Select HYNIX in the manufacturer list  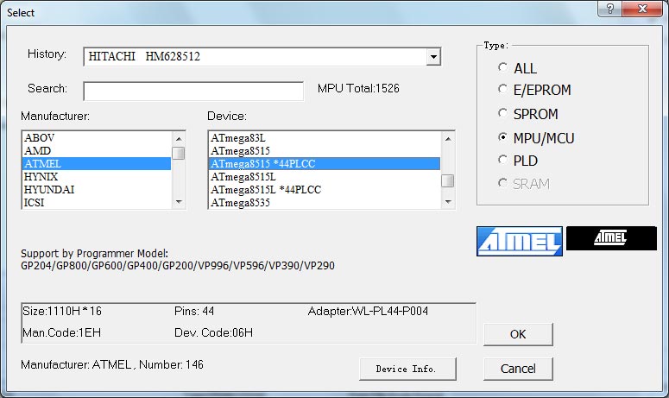tap(97, 177)
